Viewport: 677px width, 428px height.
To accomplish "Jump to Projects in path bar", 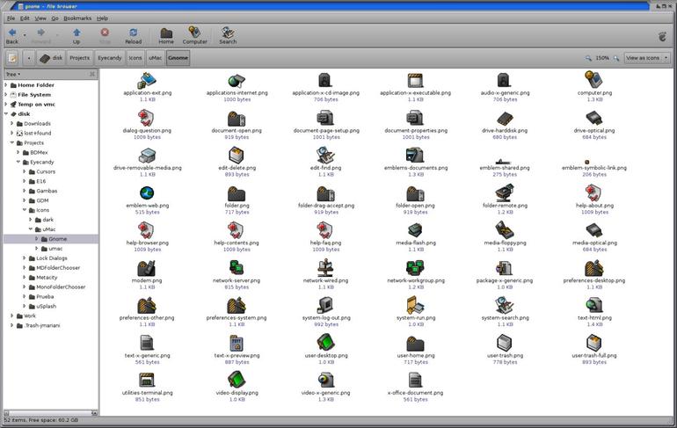I will (79, 58).
